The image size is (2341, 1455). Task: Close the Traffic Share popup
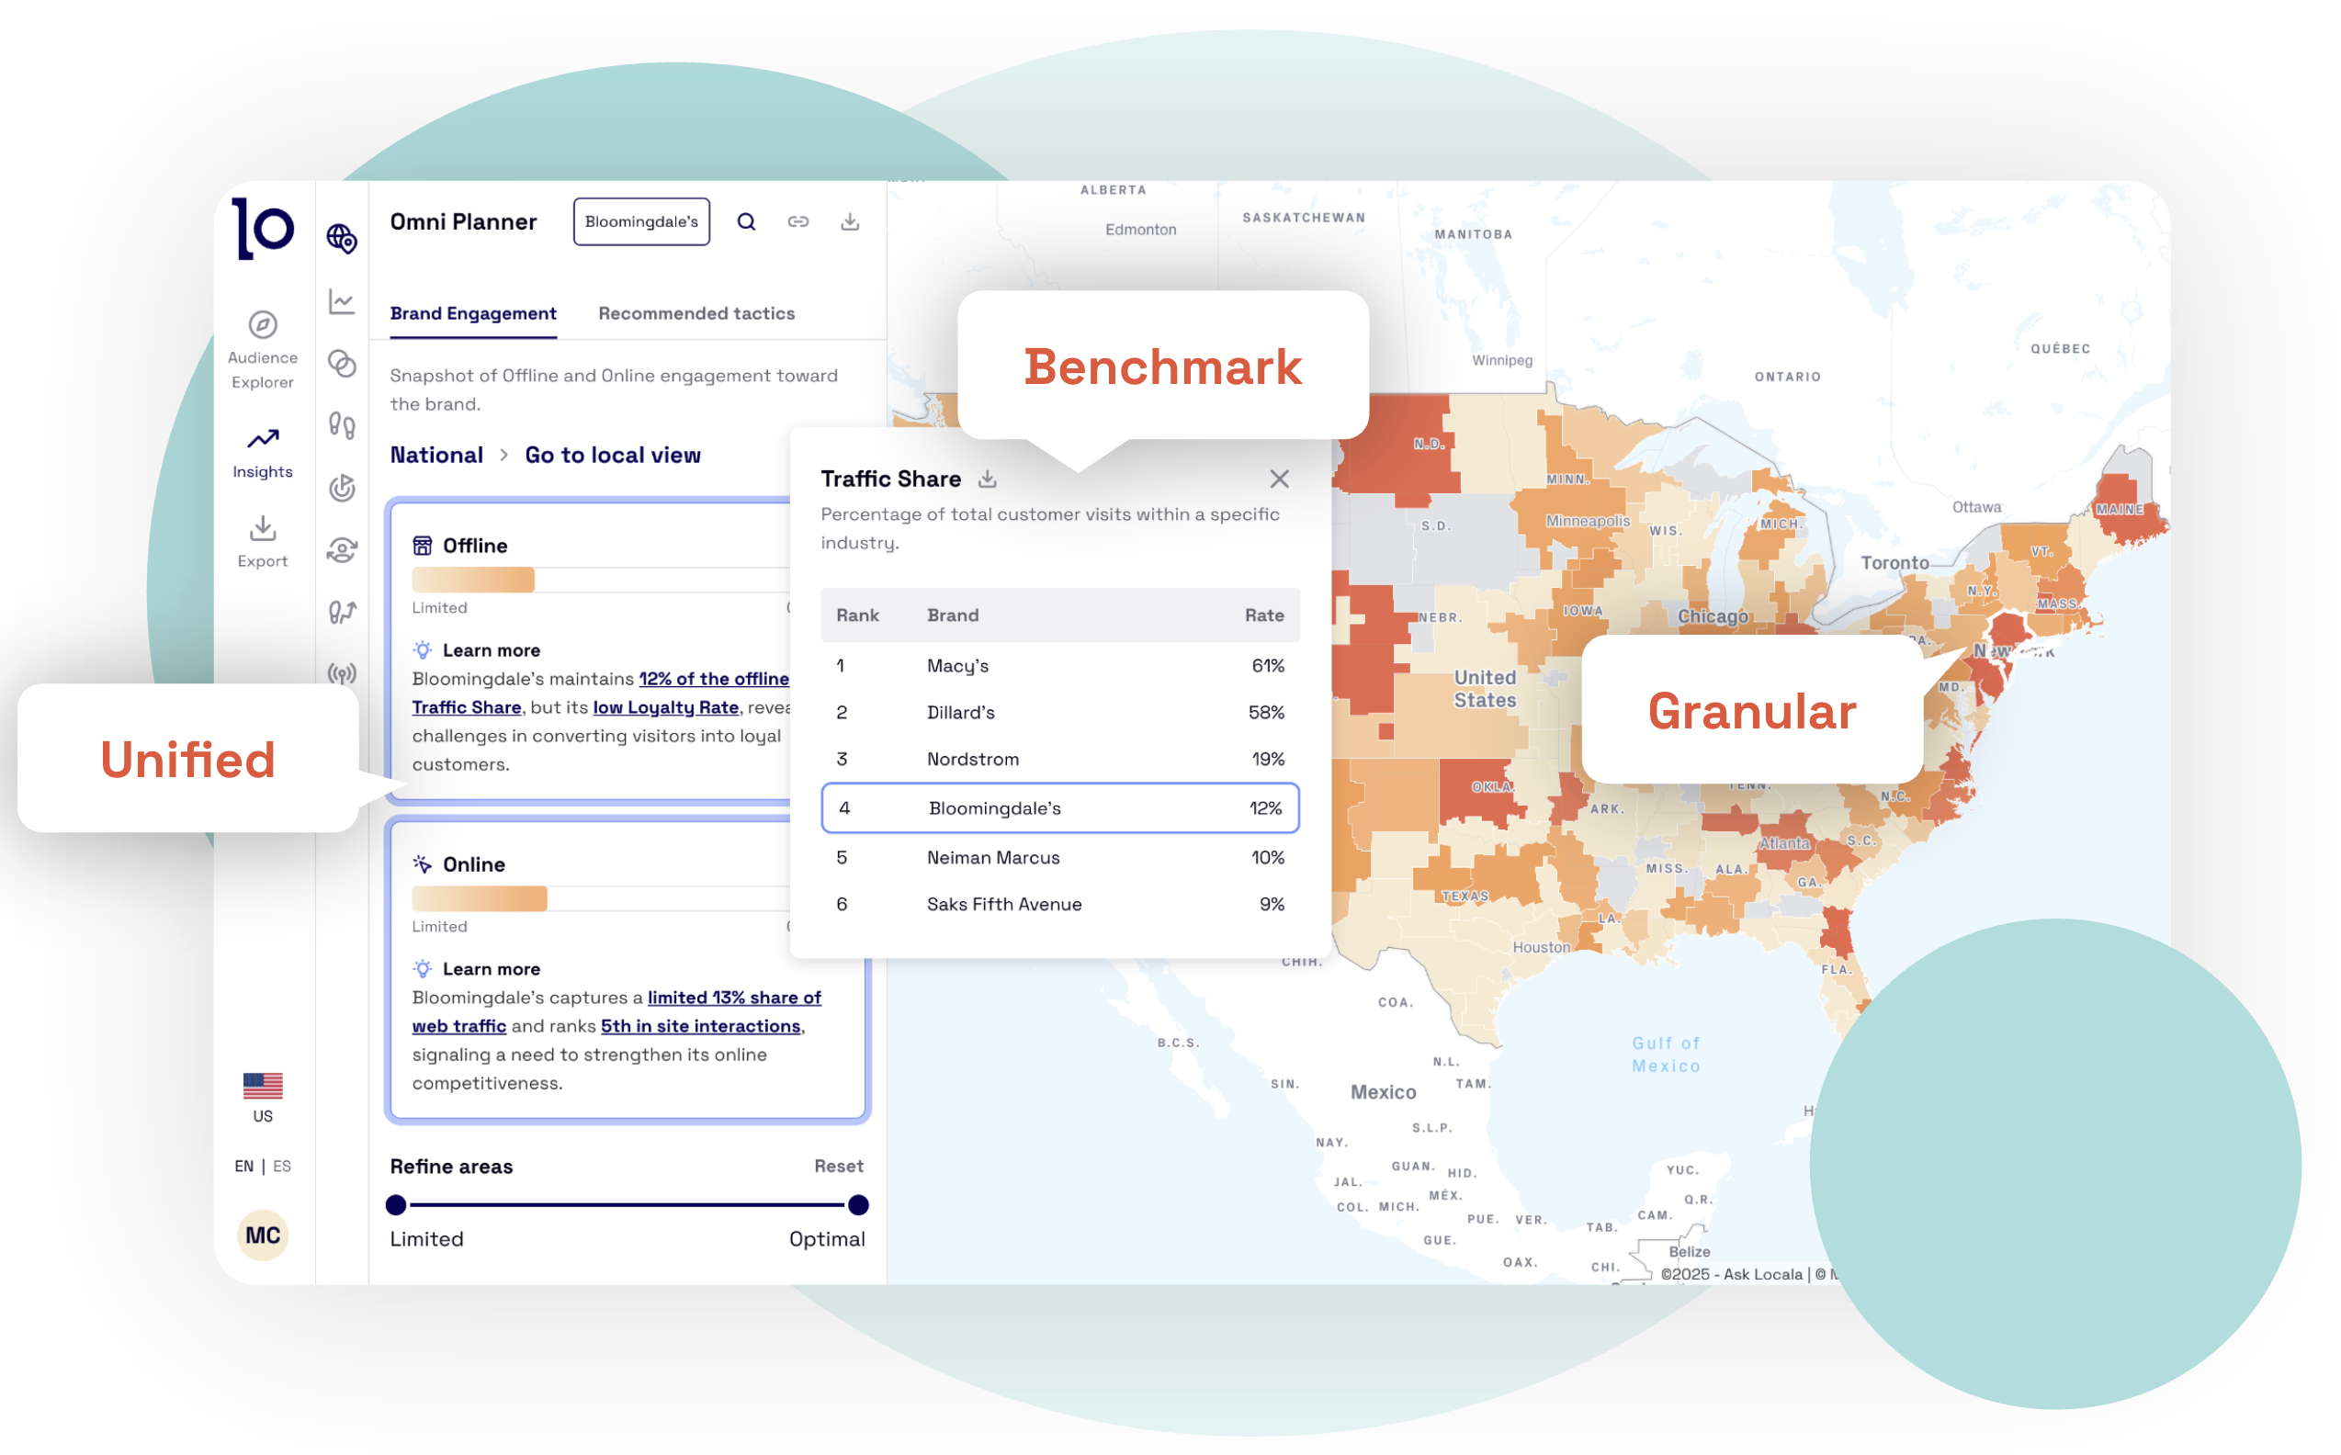coord(1278,479)
